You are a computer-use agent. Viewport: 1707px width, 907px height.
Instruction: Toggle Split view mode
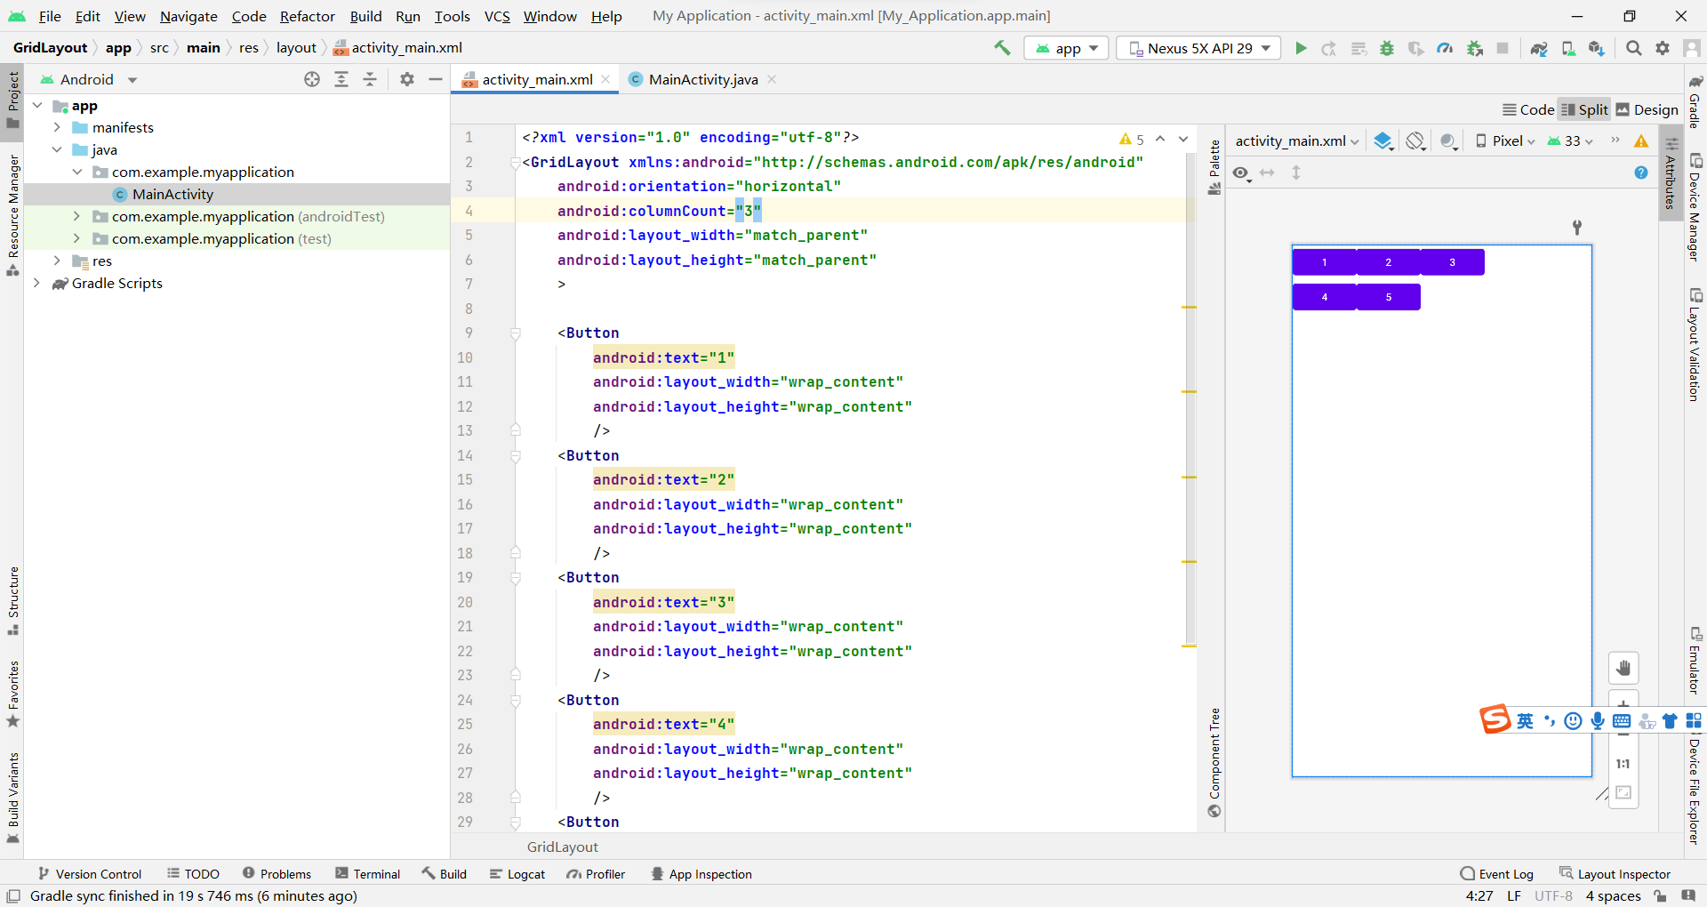tap(1583, 108)
